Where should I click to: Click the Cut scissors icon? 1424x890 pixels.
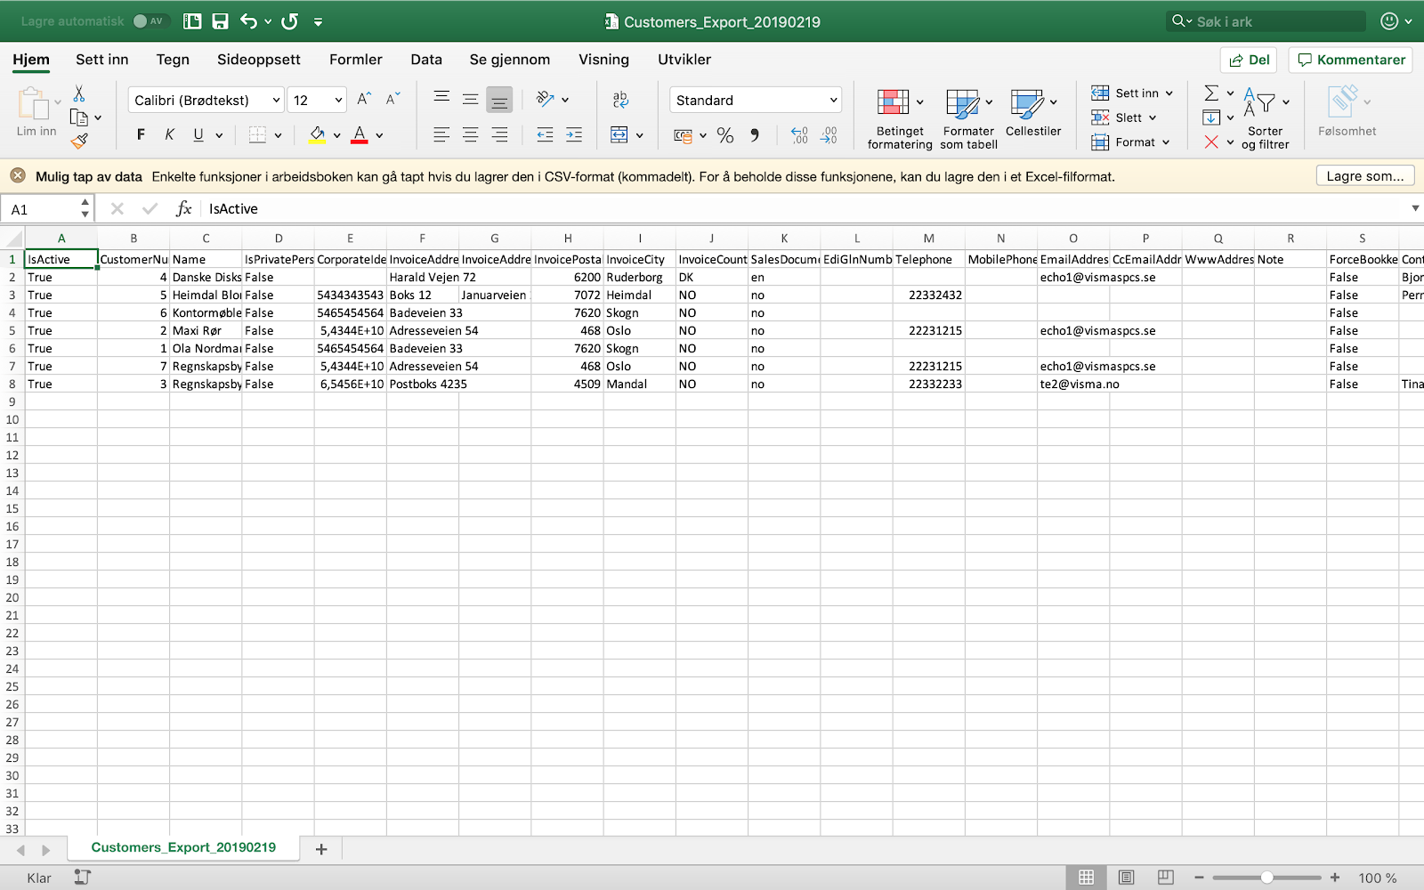click(79, 93)
